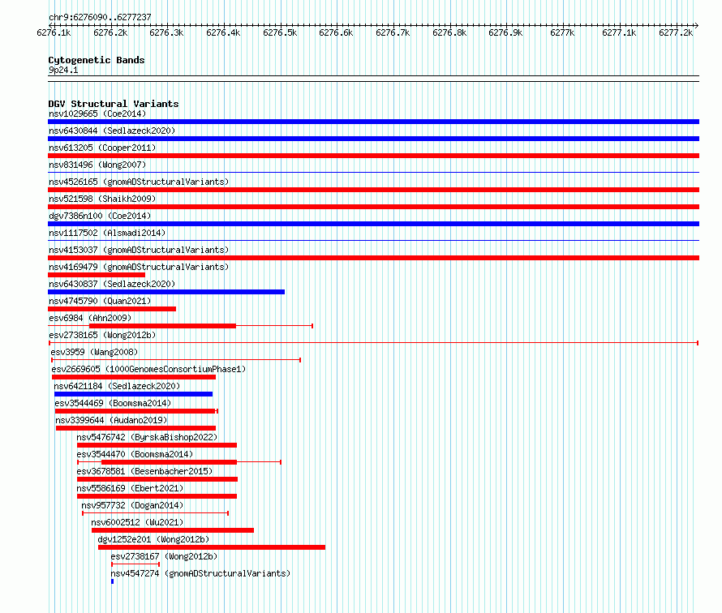Open nsv5586169 (Ebert2021) label
722x613 pixels.
[x=130, y=488]
